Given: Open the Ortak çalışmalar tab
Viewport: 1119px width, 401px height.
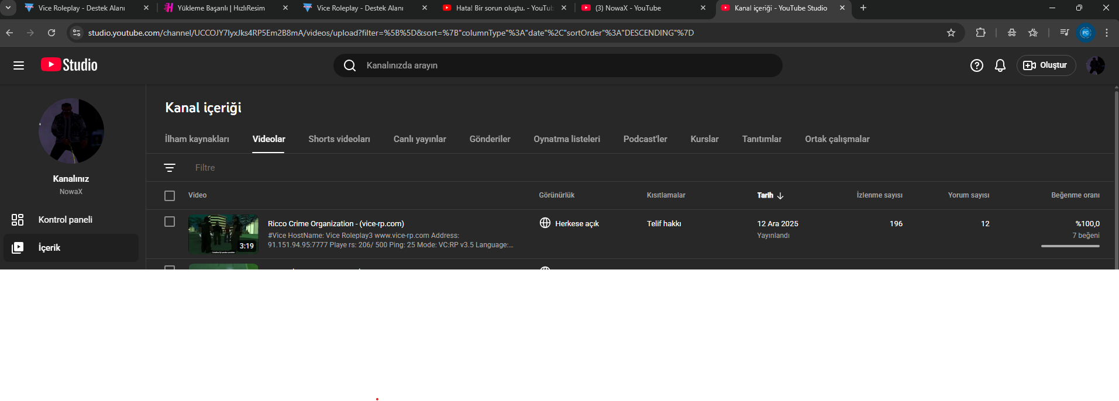Looking at the screenshot, I should click(x=837, y=139).
